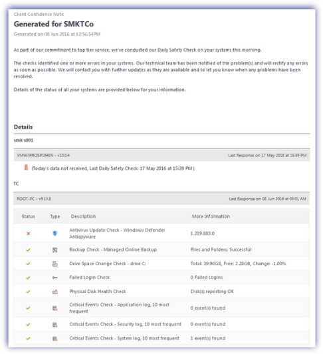Click the key icon for Failed Login Check
The width and height of the screenshot is (323, 354).
pyautogui.click(x=54, y=278)
